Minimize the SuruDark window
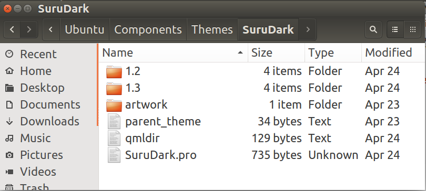Screen dimensions: 426x191 click(17, 9)
